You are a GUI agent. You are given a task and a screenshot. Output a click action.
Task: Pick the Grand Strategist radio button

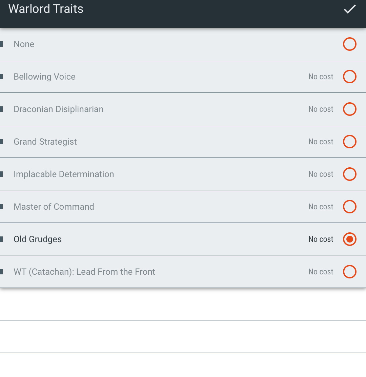coord(349,142)
